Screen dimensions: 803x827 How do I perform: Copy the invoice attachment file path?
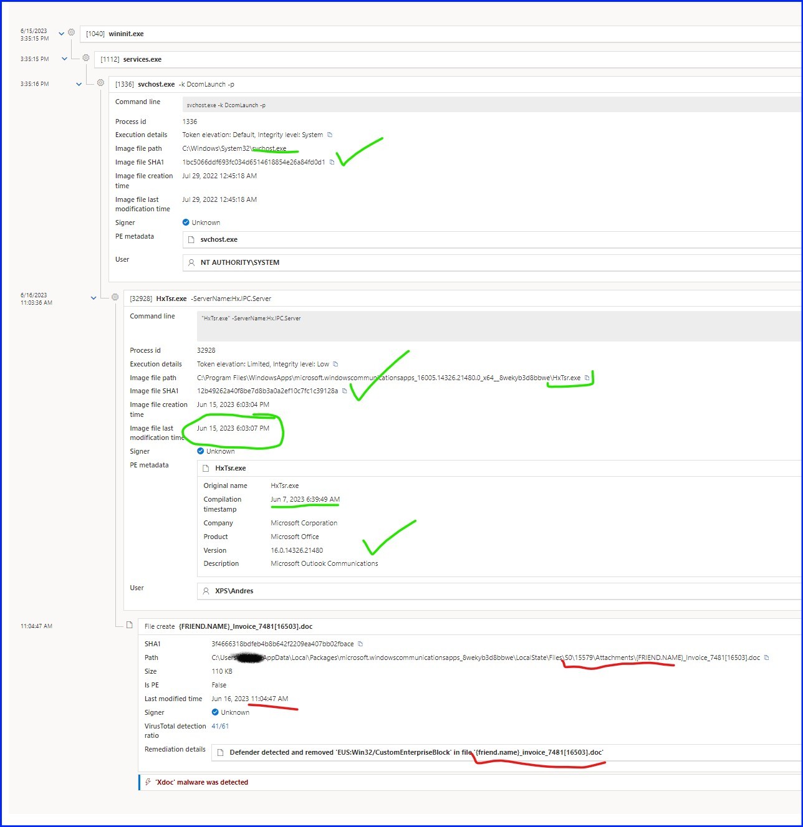pyautogui.click(x=766, y=657)
